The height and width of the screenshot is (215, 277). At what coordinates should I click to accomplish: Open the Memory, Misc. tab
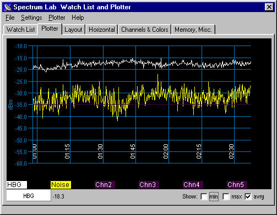[193, 30]
